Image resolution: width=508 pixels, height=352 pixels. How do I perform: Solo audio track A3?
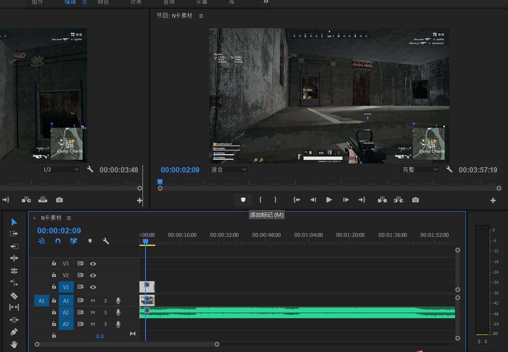tap(106, 324)
